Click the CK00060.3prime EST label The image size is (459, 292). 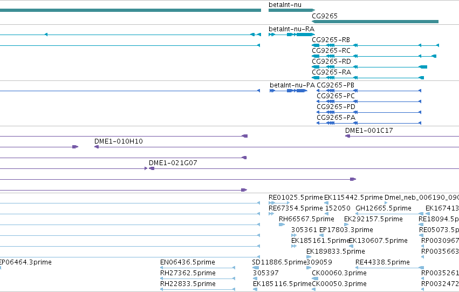pos(339,273)
